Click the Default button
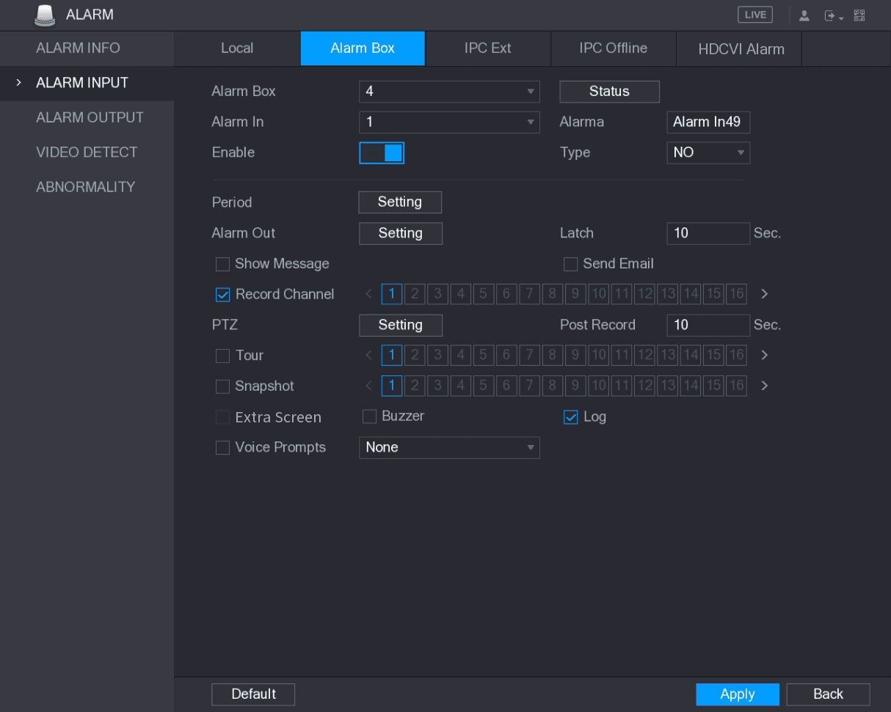The width and height of the screenshot is (891, 712). 253,694
